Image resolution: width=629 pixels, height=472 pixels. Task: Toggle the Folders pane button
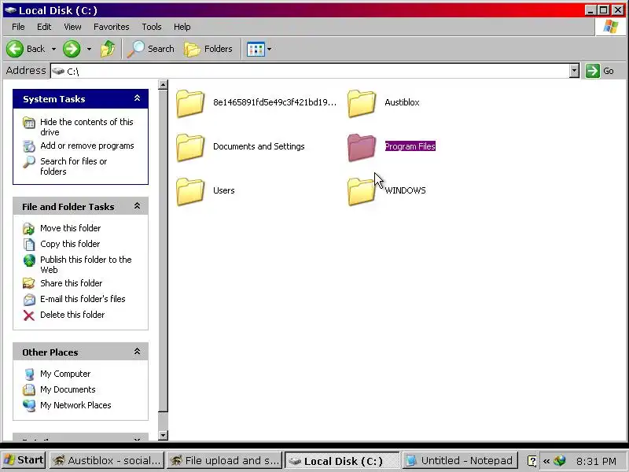(x=208, y=49)
